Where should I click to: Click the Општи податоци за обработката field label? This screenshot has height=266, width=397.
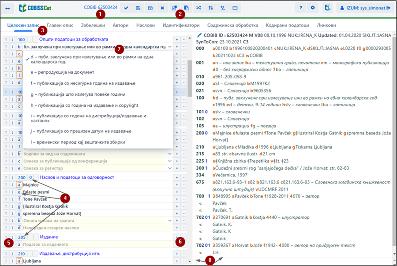click(x=73, y=39)
